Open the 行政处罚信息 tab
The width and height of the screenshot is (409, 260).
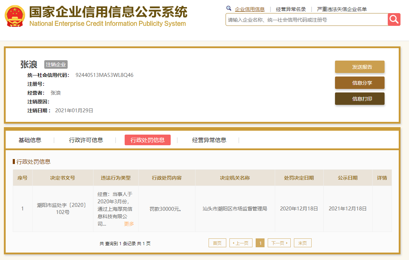148,140
